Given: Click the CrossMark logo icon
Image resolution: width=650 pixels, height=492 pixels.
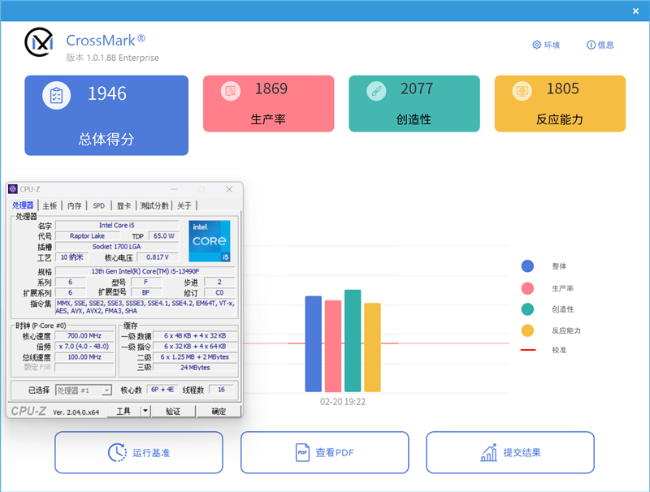Looking at the screenshot, I should [39, 42].
